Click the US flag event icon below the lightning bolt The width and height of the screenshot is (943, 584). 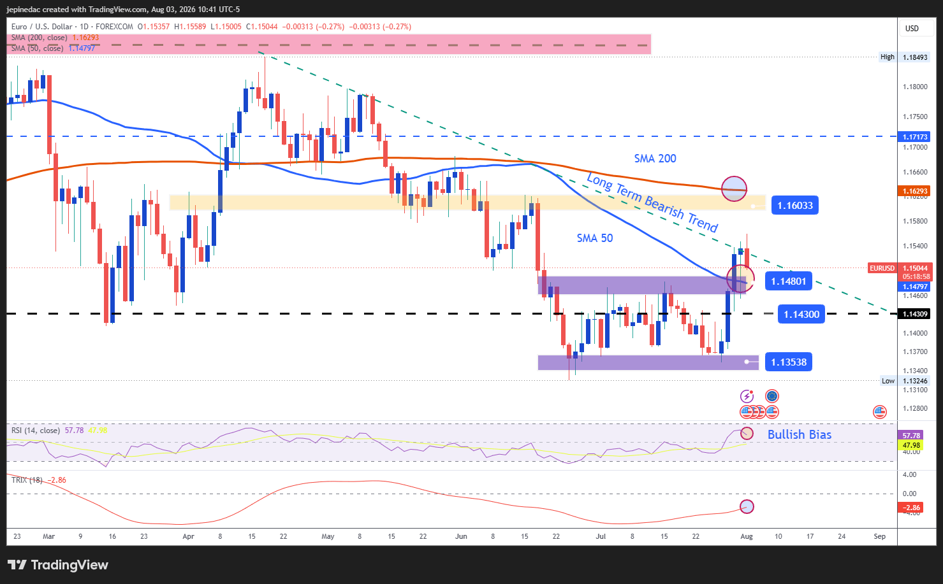pyautogui.click(x=747, y=412)
